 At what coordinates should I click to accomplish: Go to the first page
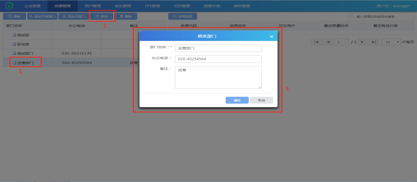tap(316, 42)
